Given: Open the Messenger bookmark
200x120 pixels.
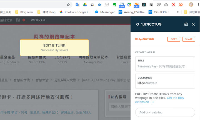Looking at the screenshot, I should (105, 12).
